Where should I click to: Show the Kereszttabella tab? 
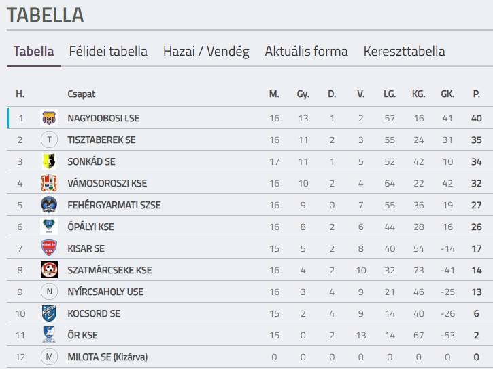(405, 52)
